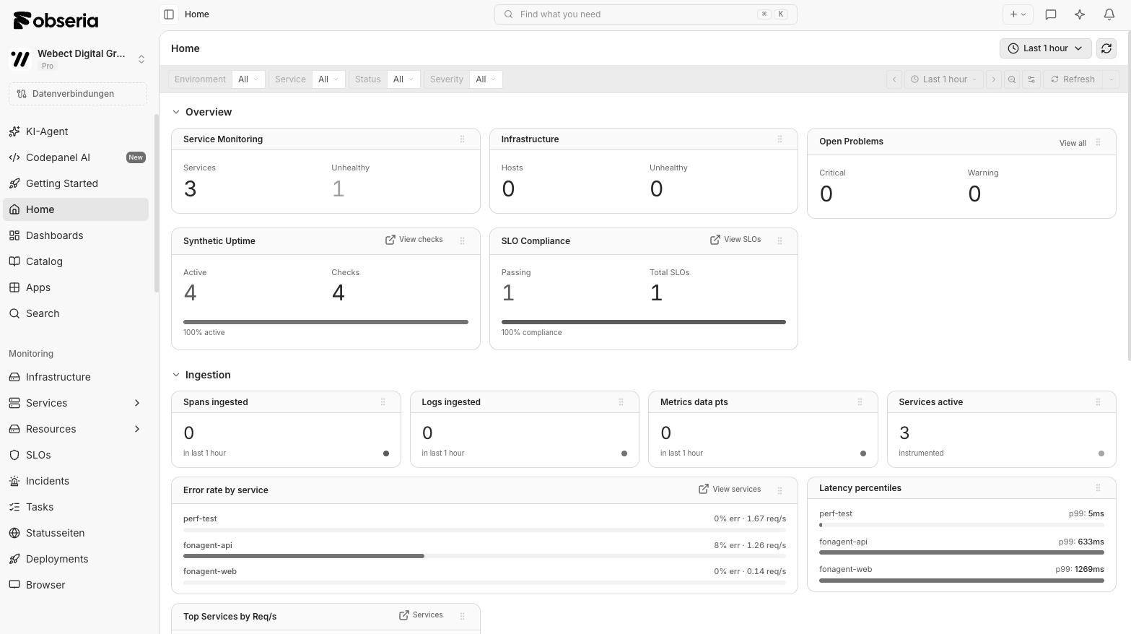Go to the next time range

(x=994, y=79)
